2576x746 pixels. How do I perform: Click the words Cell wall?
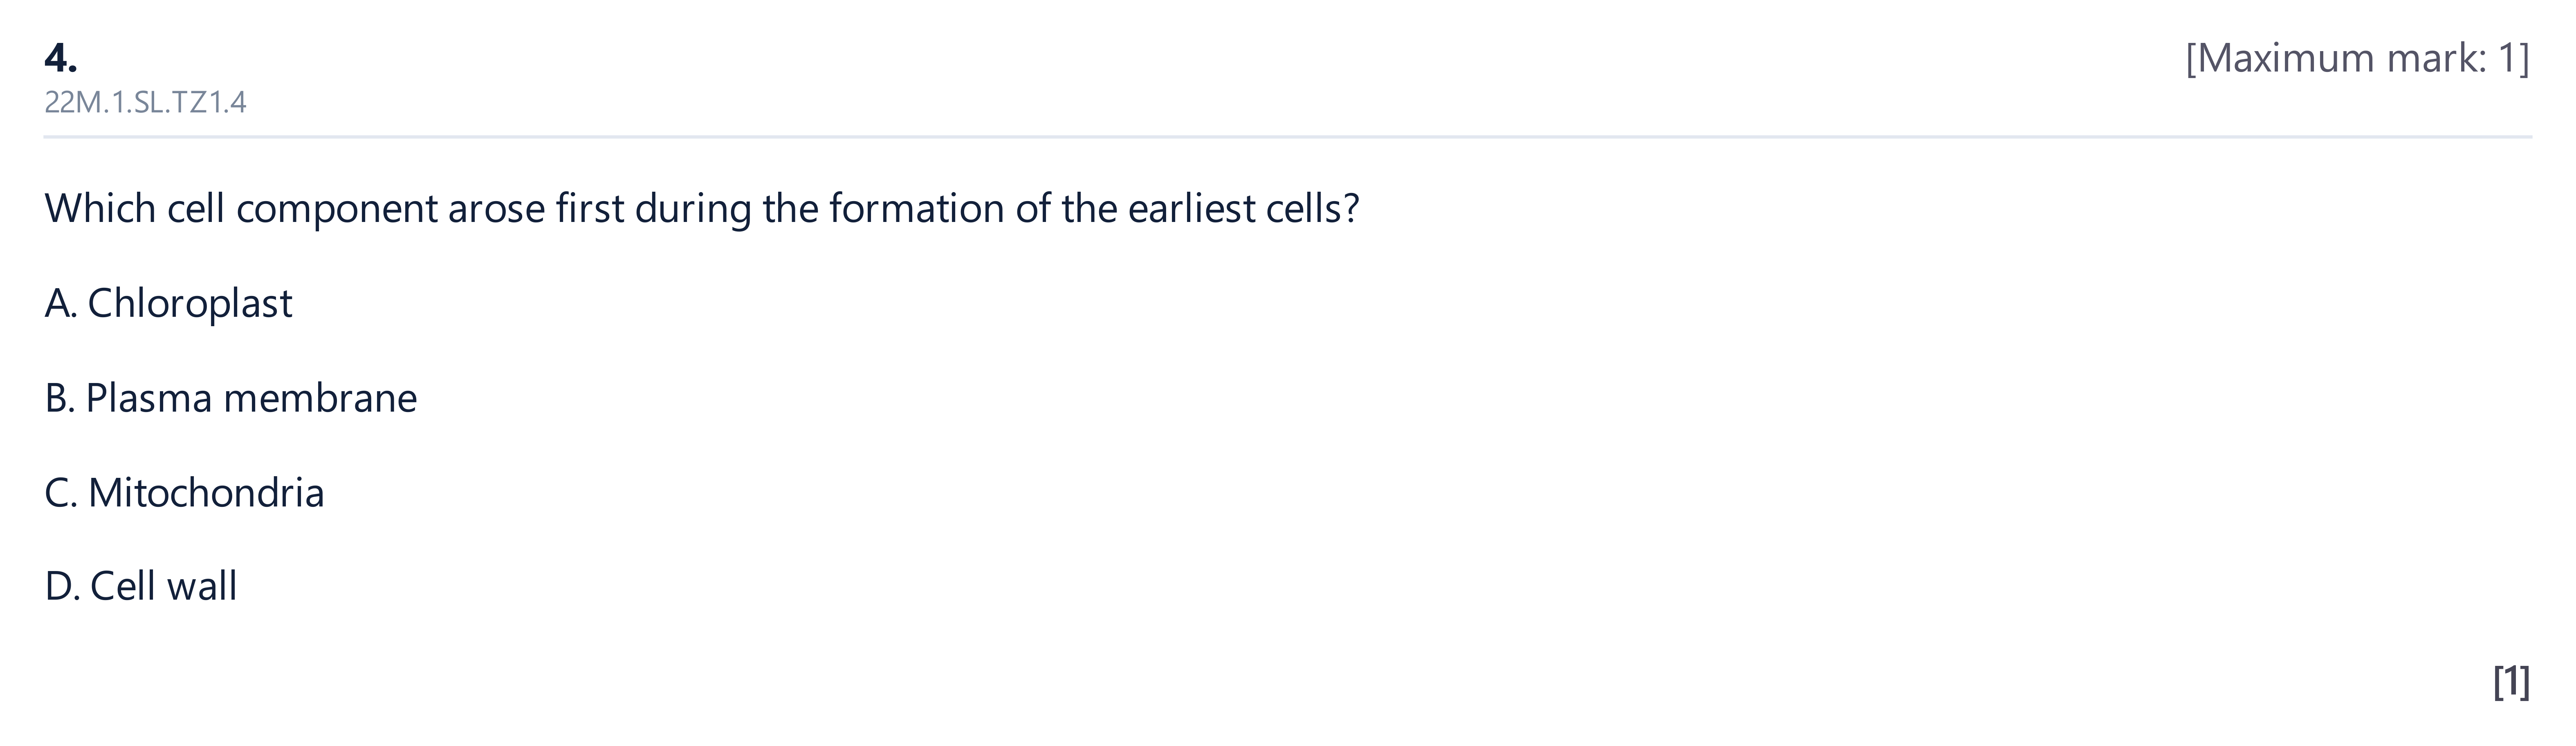coord(164,586)
